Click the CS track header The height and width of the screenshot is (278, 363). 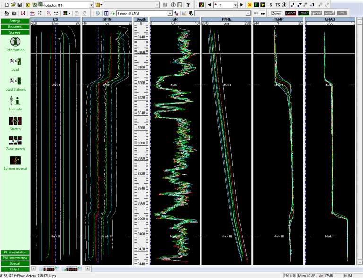click(56, 19)
